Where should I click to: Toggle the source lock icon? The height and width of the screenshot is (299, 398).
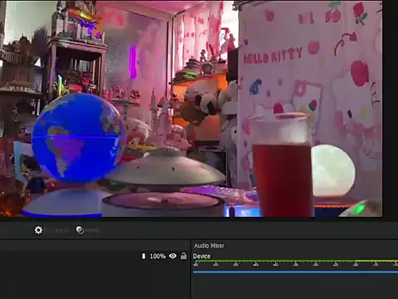[183, 256]
